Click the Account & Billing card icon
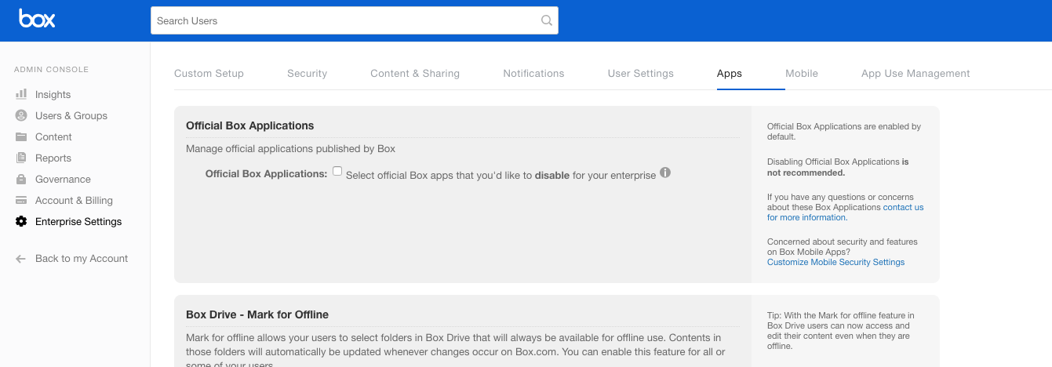This screenshot has width=1052, height=367. pyautogui.click(x=21, y=200)
